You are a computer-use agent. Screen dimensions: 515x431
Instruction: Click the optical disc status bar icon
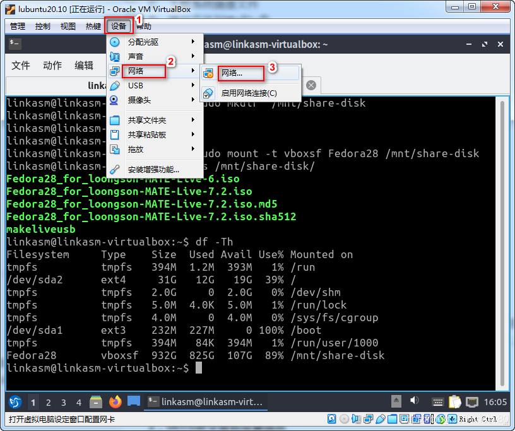tap(344, 419)
